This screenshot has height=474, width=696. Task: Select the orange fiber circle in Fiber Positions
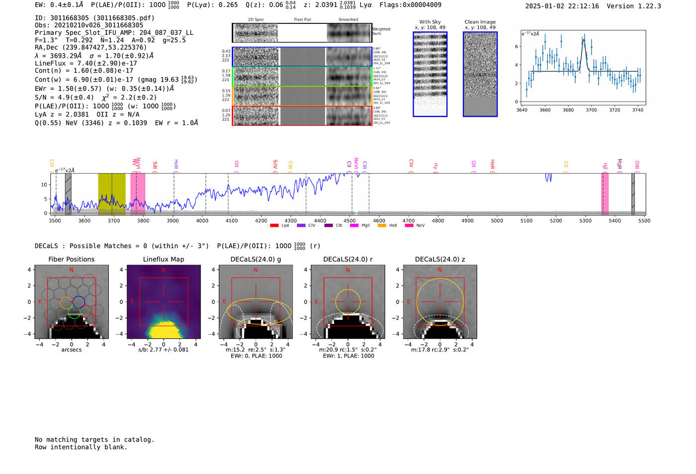[x=67, y=302]
